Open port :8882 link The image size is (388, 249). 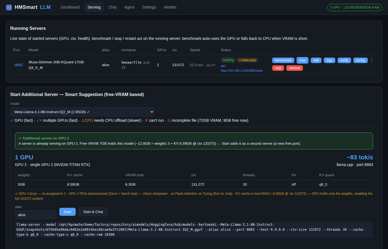[18, 65]
